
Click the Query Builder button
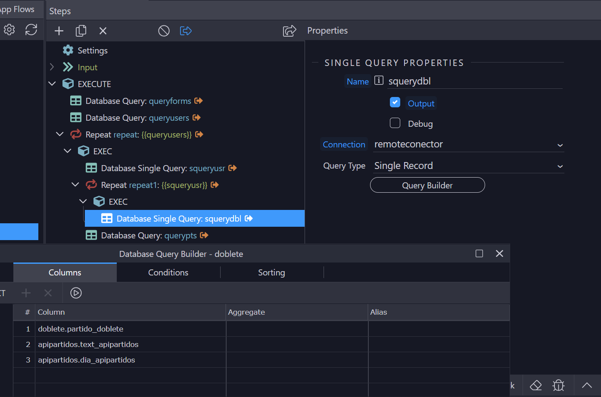[x=427, y=185]
